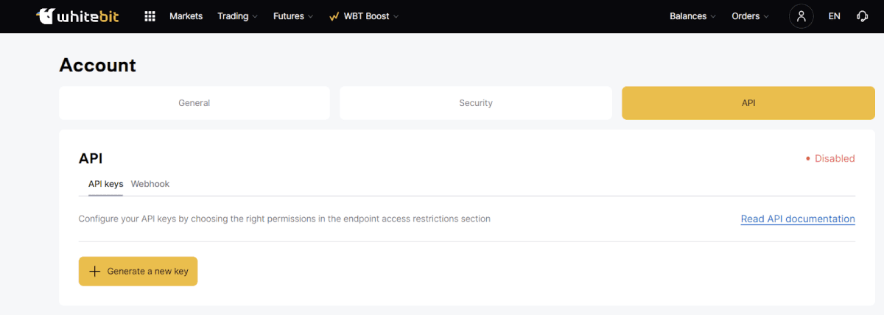Viewport: 884px width, 315px height.
Task: Click Generate a new key button
Action: click(x=138, y=272)
